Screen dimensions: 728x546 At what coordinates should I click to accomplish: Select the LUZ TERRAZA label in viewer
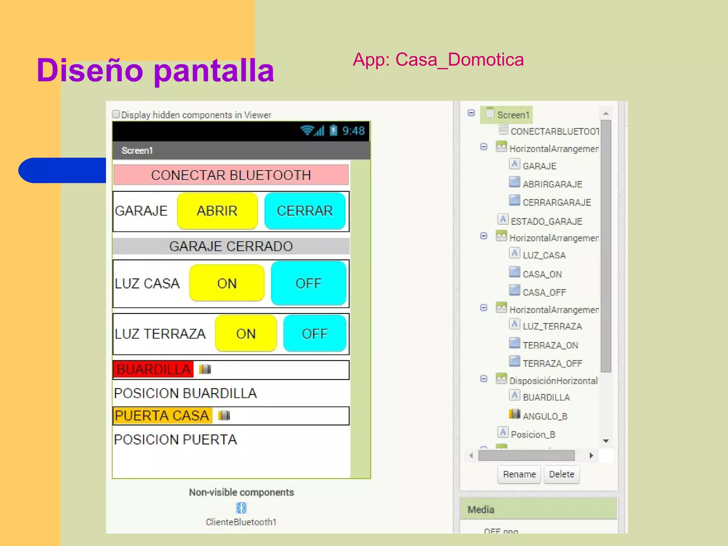coord(160,334)
